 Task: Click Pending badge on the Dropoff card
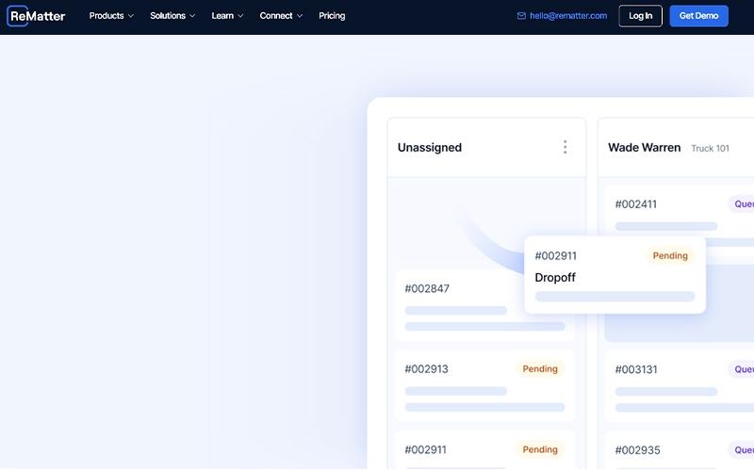click(670, 255)
